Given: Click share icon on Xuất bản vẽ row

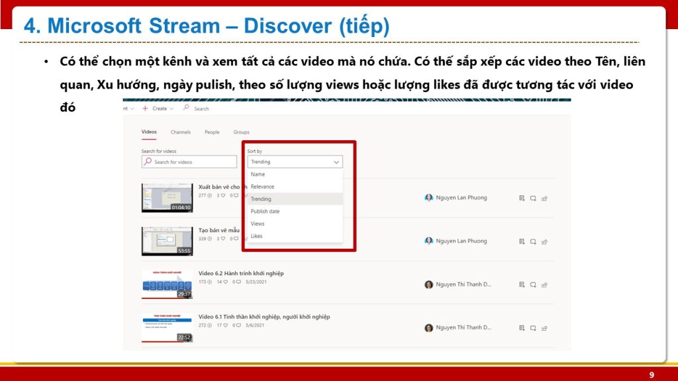Looking at the screenshot, I should click(x=544, y=198).
